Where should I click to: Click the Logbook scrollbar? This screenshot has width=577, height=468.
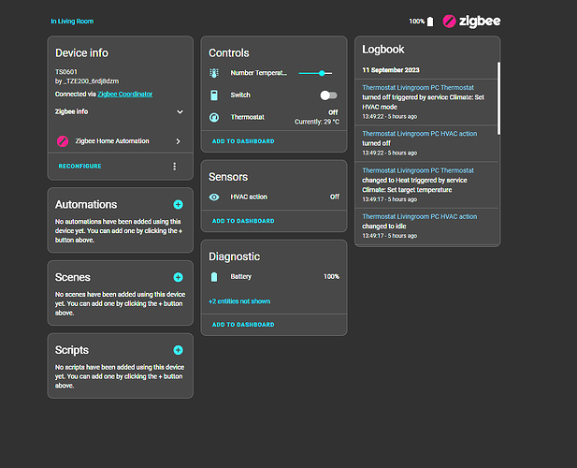[x=498, y=98]
